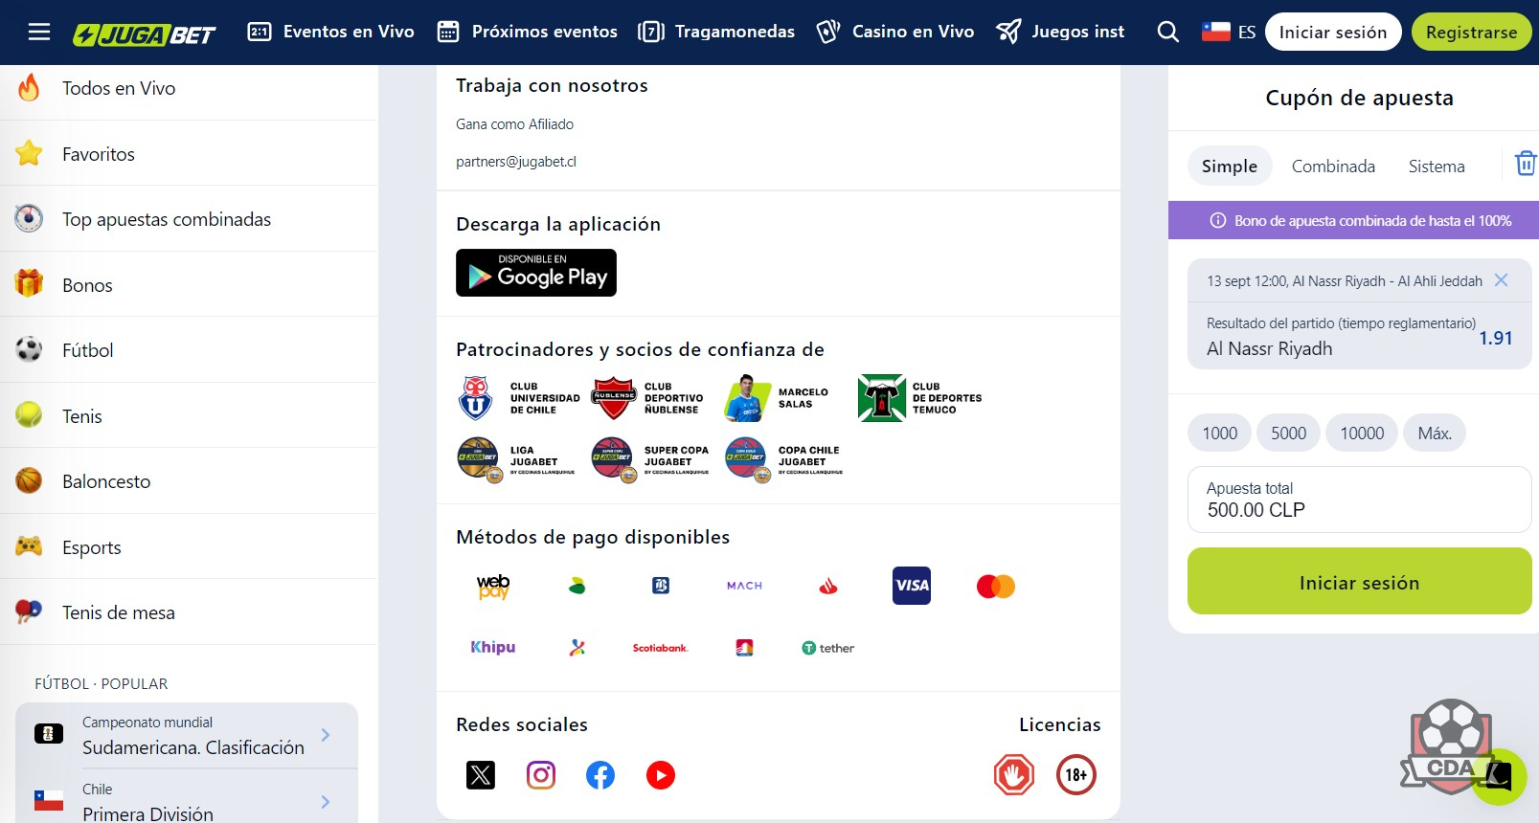This screenshot has width=1539, height=823.
Task: Click the Apuesta total amount field
Action: (x=1359, y=500)
